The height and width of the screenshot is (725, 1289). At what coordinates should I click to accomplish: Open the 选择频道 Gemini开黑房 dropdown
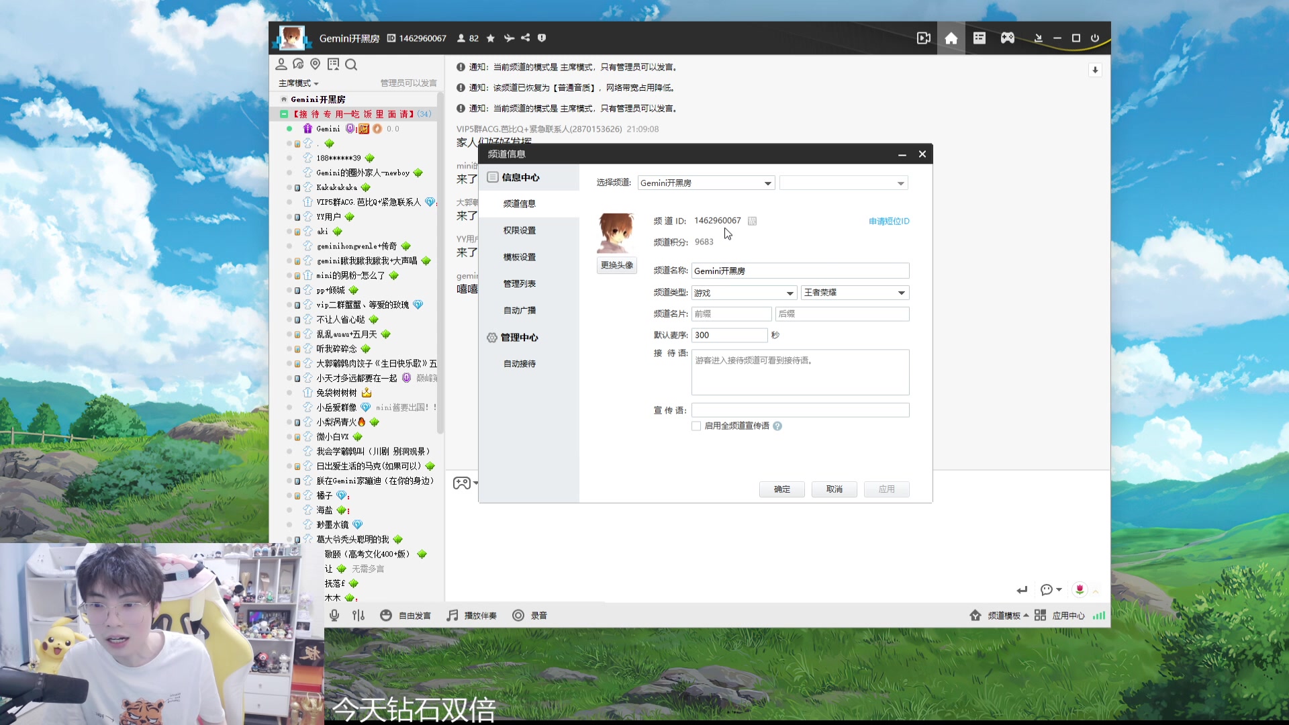[x=706, y=183]
